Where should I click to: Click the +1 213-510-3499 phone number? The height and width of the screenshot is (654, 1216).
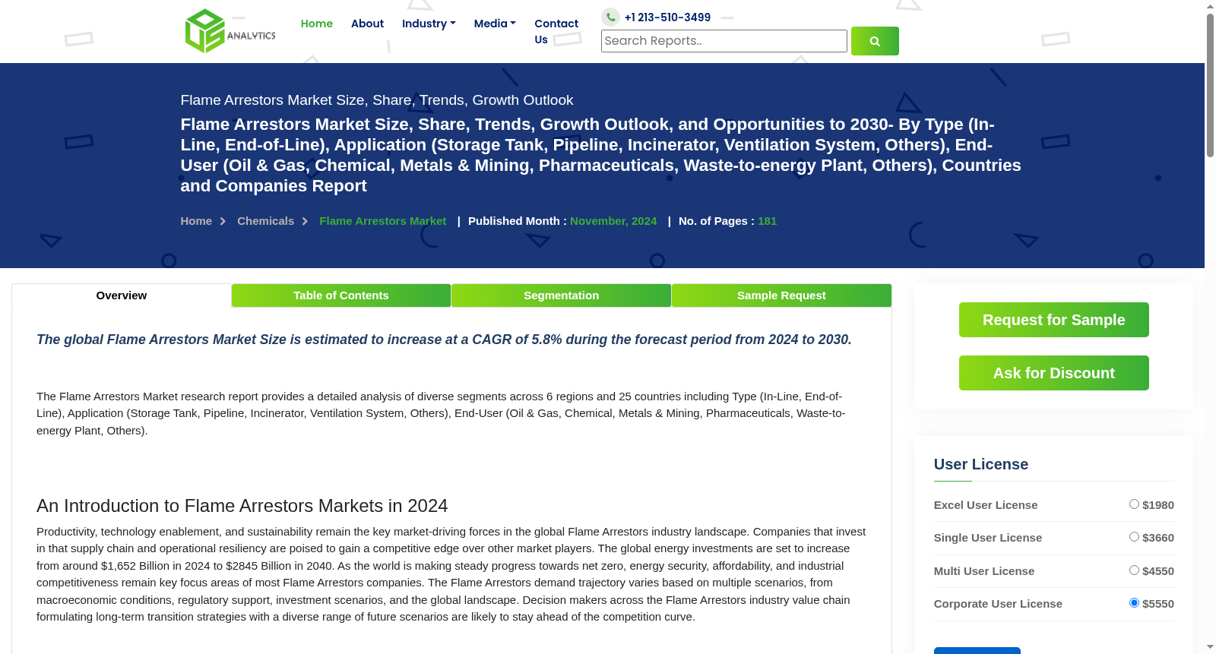(x=667, y=17)
